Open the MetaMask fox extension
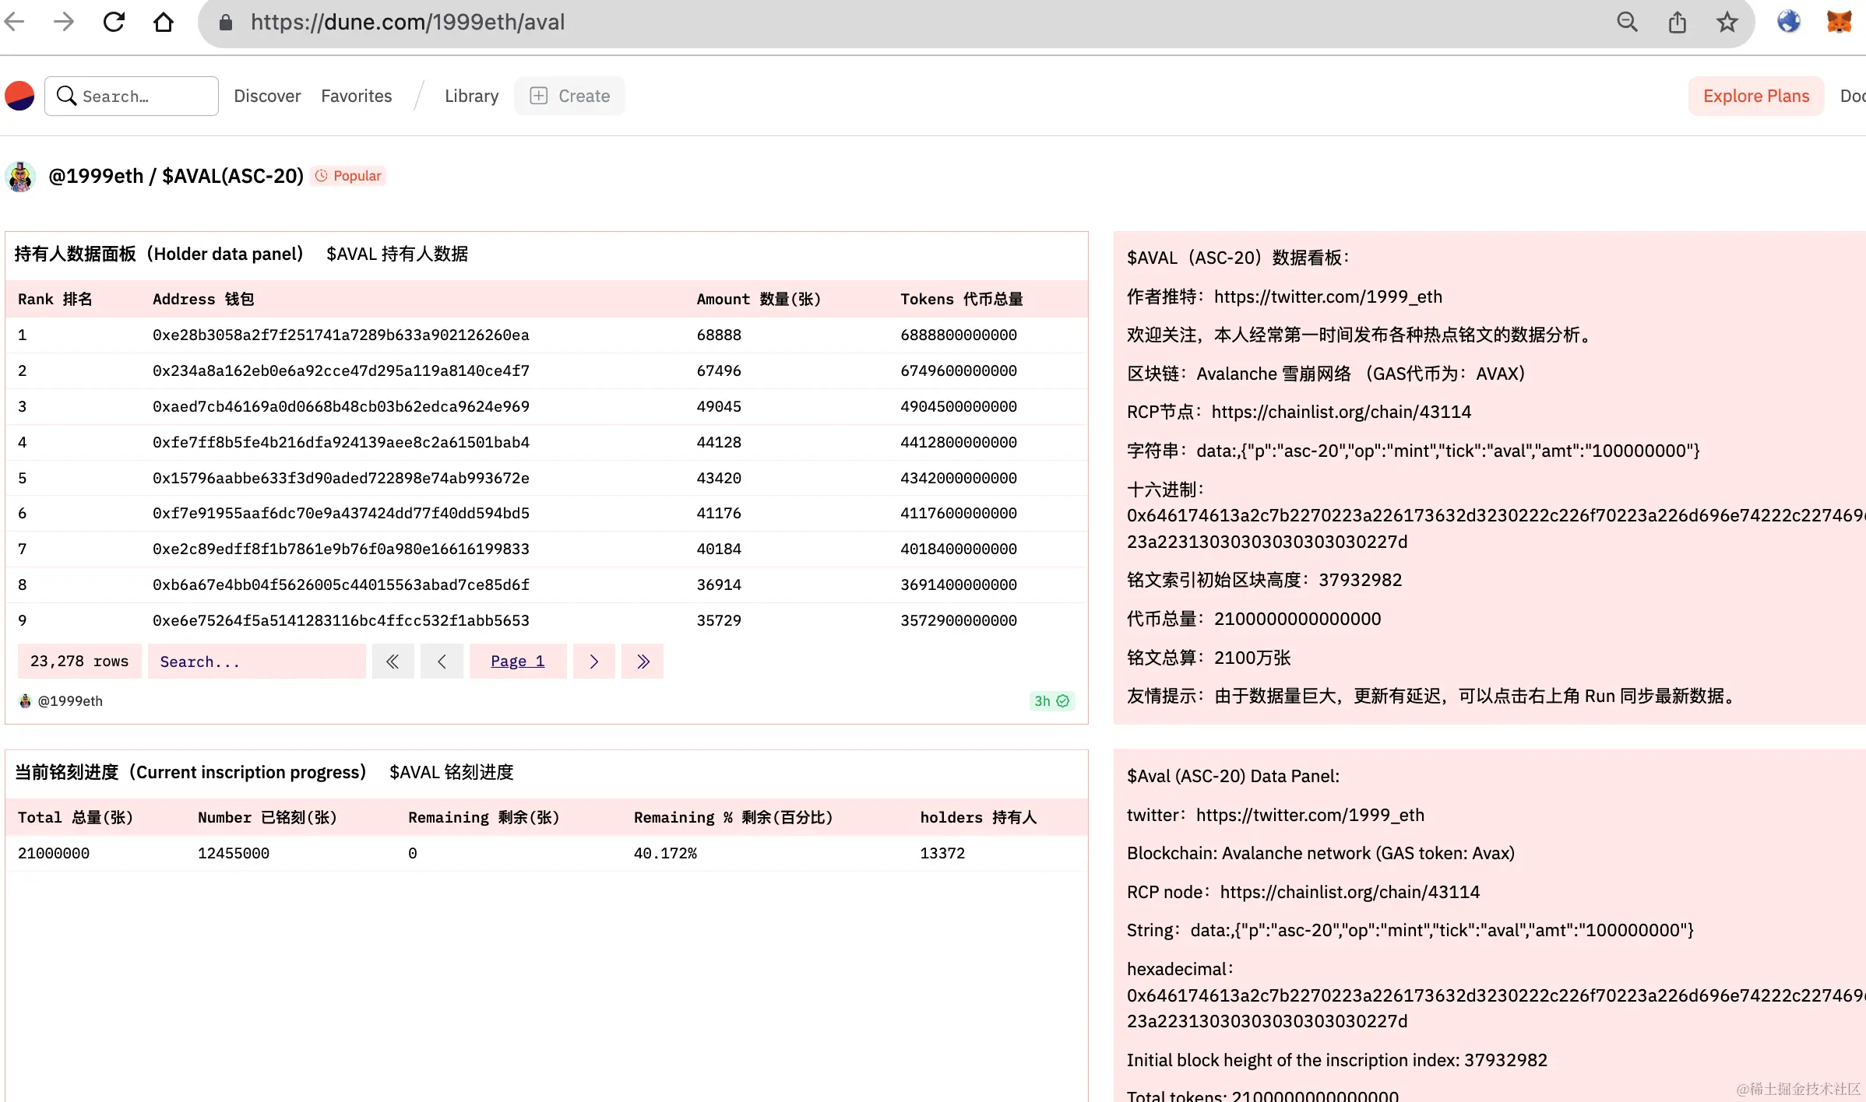Screen dimensions: 1866x1102 tap(1839, 22)
